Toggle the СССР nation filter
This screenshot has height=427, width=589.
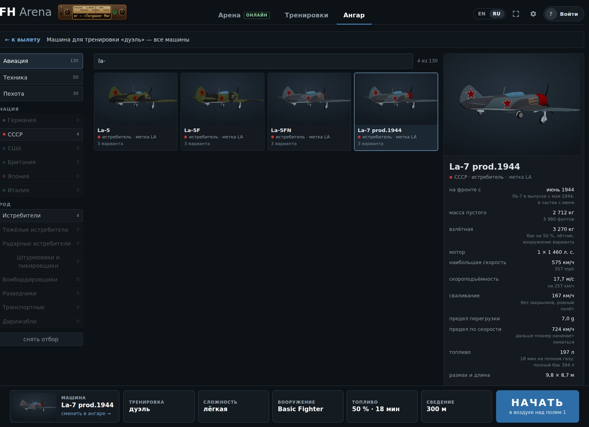click(x=41, y=134)
